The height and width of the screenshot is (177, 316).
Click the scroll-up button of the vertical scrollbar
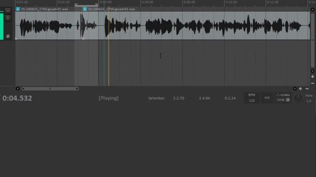(x=313, y=9)
